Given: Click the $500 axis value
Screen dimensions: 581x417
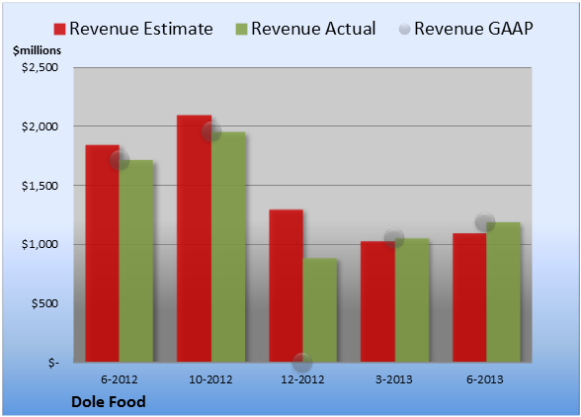Looking at the screenshot, I should tap(44, 304).
